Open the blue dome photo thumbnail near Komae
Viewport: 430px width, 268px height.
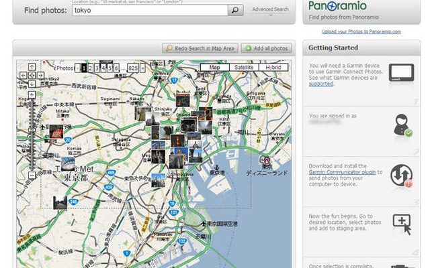coord(68,164)
